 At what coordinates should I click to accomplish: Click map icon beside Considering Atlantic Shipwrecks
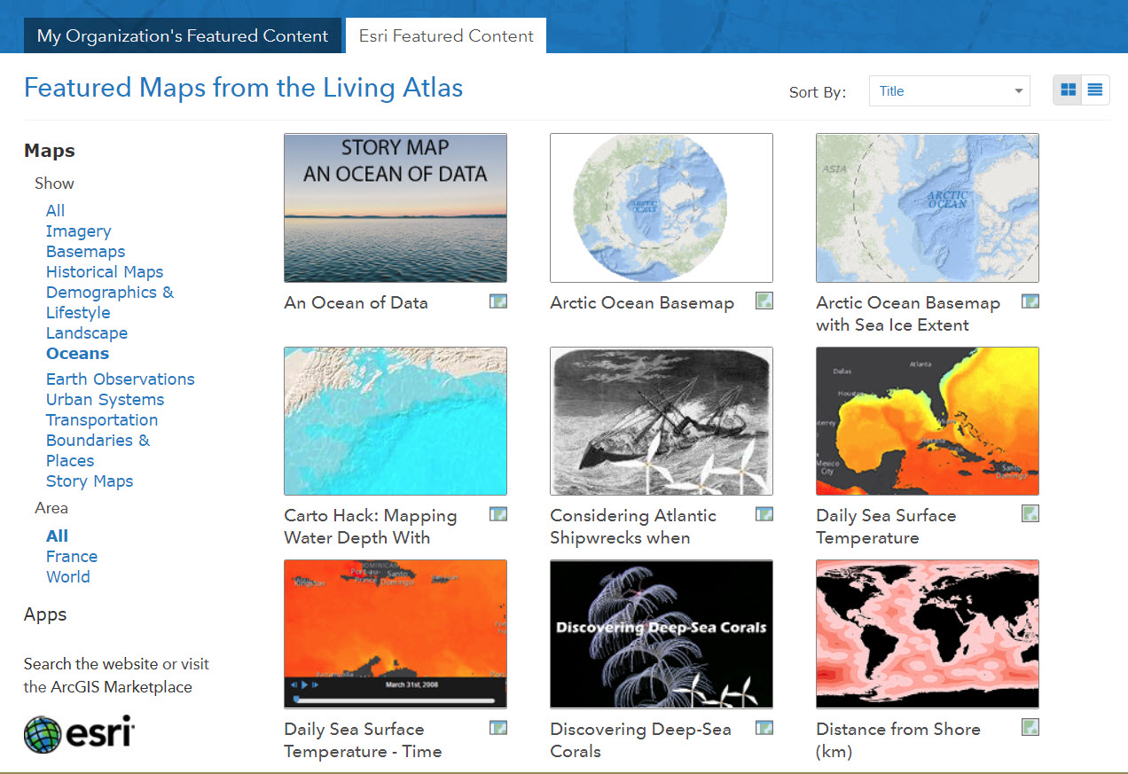click(x=764, y=514)
